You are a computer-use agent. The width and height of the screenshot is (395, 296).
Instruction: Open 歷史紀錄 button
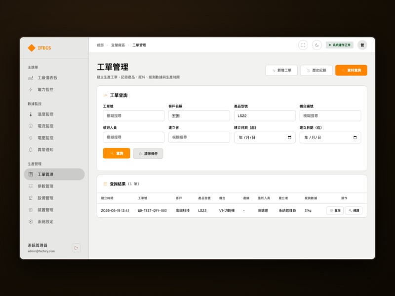[x=316, y=70]
